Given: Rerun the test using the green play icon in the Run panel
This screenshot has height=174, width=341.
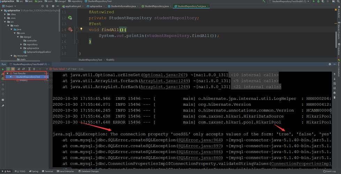Looking at the screenshot, I should pos(3,69).
